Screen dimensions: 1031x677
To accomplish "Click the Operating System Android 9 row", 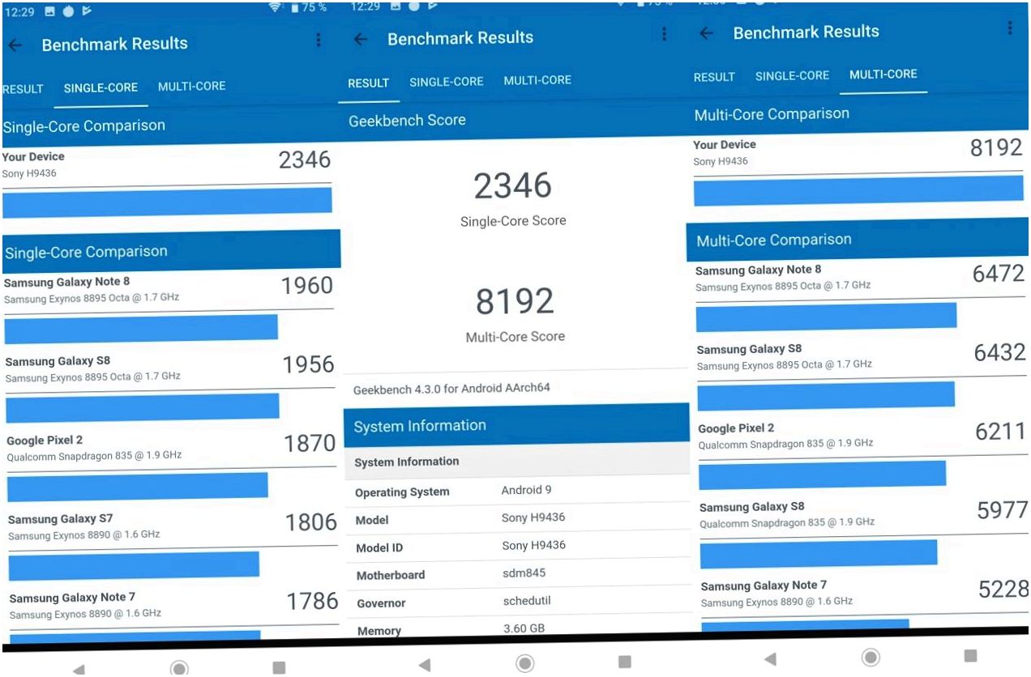I will 517,491.
